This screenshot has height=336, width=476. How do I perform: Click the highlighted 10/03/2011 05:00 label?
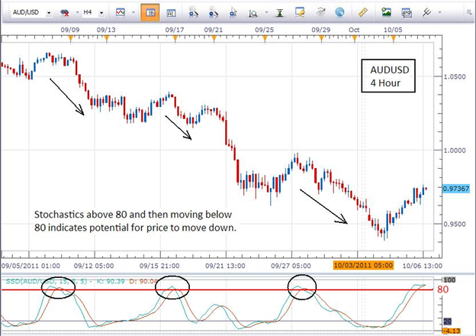pyautogui.click(x=363, y=265)
